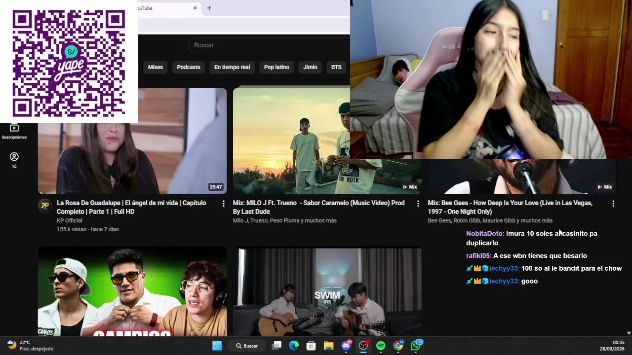Click the YouTube Buscar search field
632x355 pixels.
269,45
